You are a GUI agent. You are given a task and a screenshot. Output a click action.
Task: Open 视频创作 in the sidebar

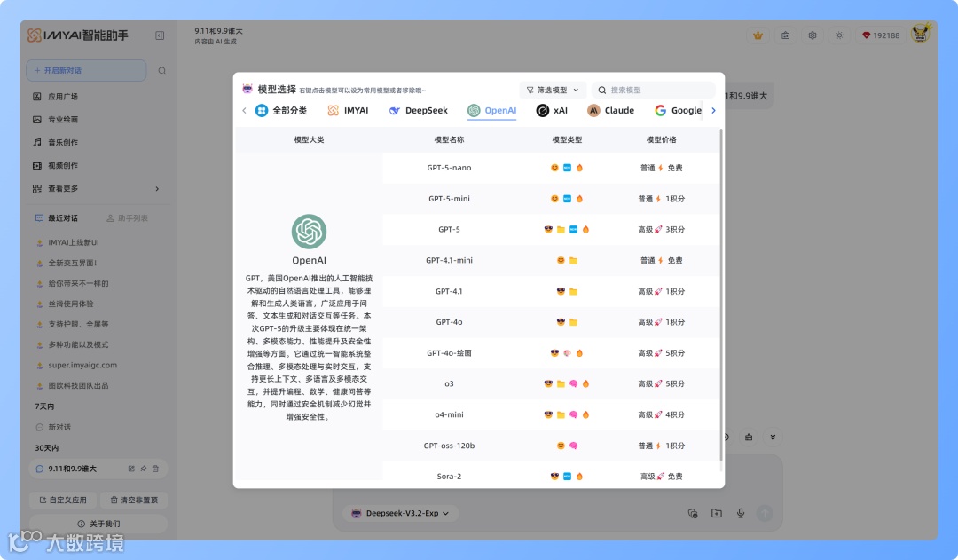pyautogui.click(x=62, y=166)
